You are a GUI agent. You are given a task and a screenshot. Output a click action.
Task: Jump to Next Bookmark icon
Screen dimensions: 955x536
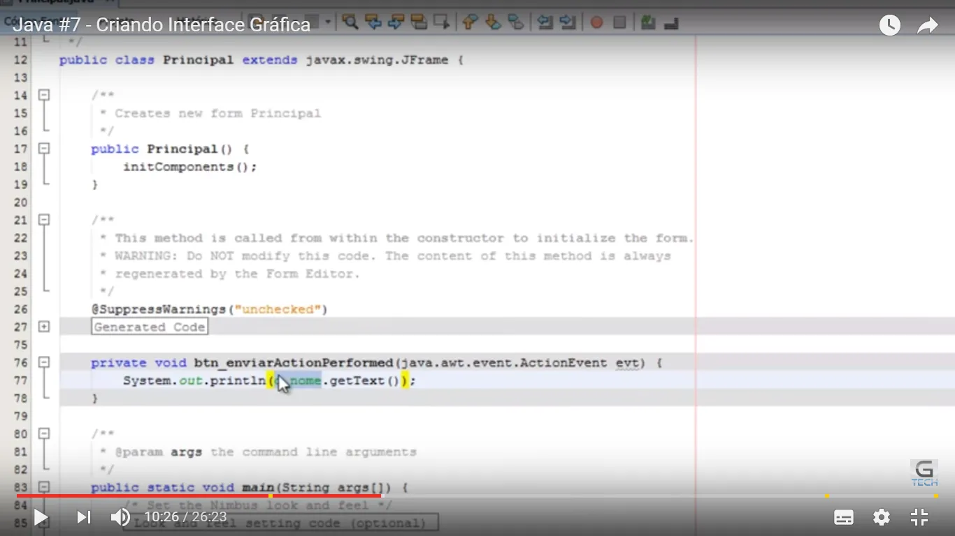(x=493, y=22)
